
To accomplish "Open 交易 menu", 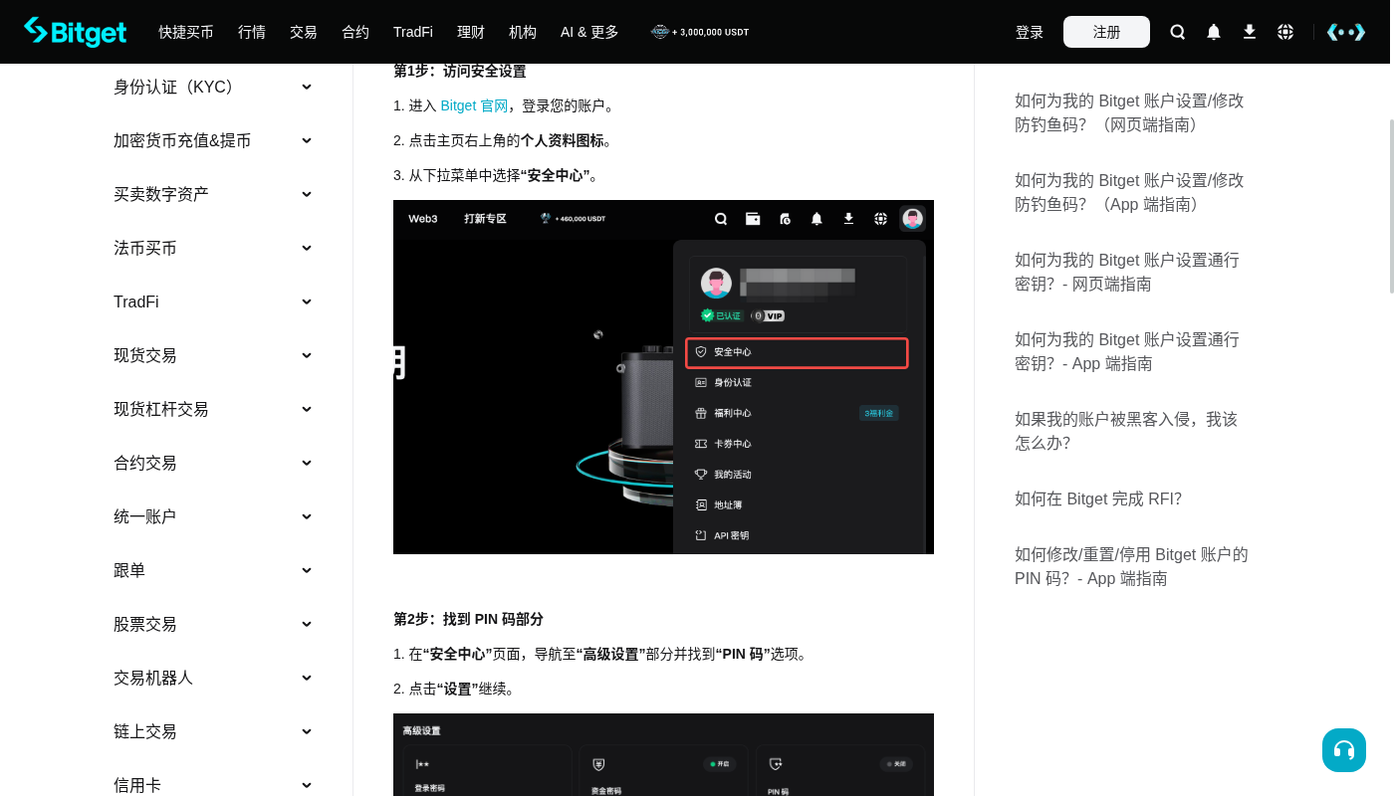I will coord(304,32).
